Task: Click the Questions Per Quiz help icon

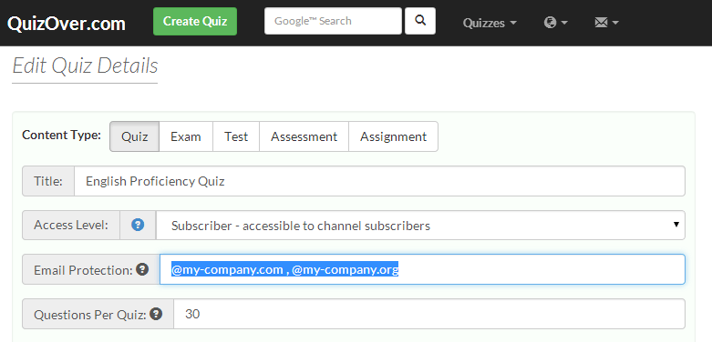Action: [x=156, y=314]
